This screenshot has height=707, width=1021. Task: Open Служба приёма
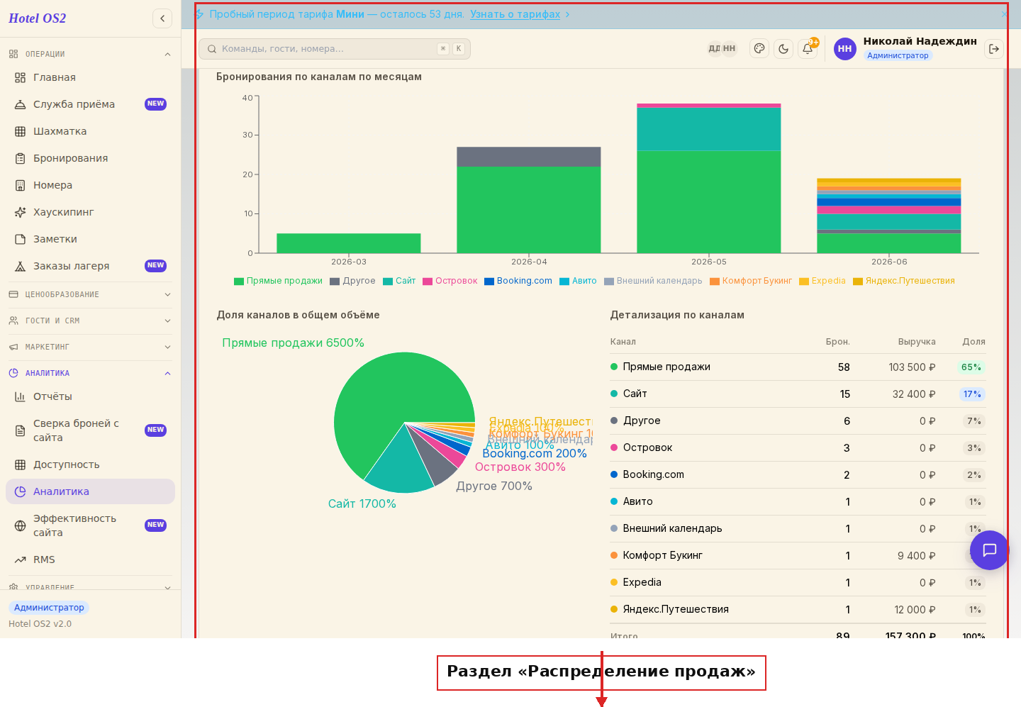pos(90,104)
